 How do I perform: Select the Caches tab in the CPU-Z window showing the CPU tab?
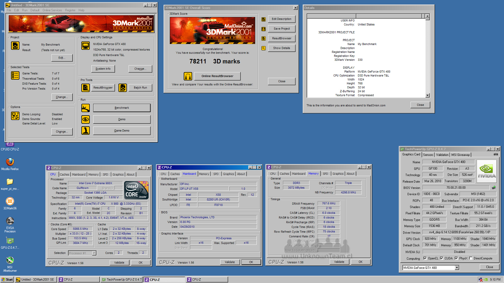tap(65, 174)
